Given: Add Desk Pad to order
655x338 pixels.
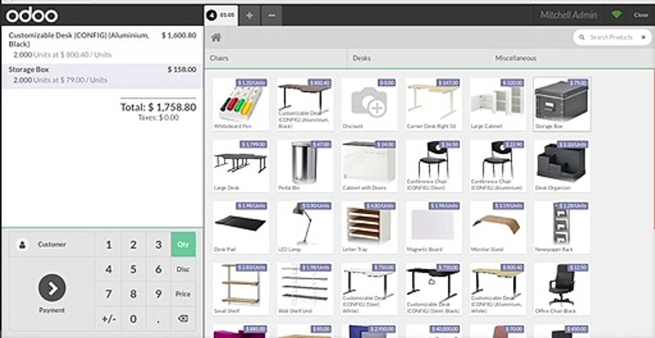Looking at the screenshot, I should pyautogui.click(x=241, y=227).
